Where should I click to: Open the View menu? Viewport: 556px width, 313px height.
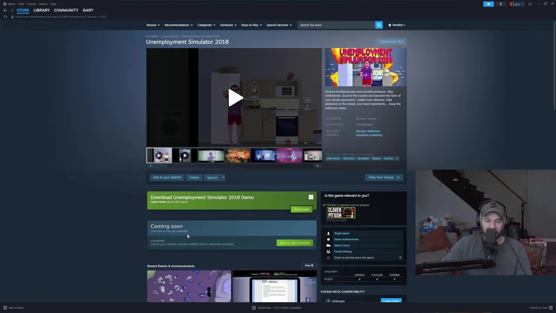click(x=21, y=4)
